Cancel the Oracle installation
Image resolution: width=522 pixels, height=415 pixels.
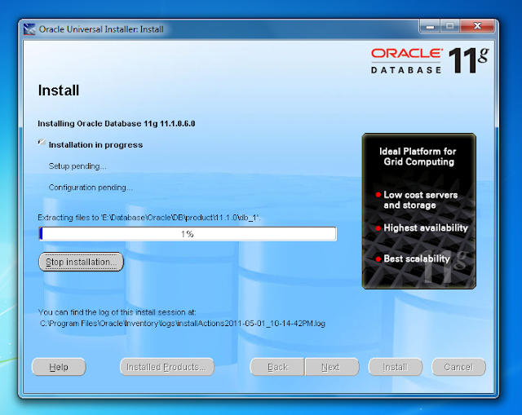tap(458, 367)
